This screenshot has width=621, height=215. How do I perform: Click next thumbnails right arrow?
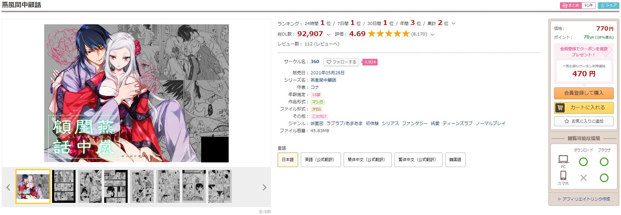coord(264,187)
